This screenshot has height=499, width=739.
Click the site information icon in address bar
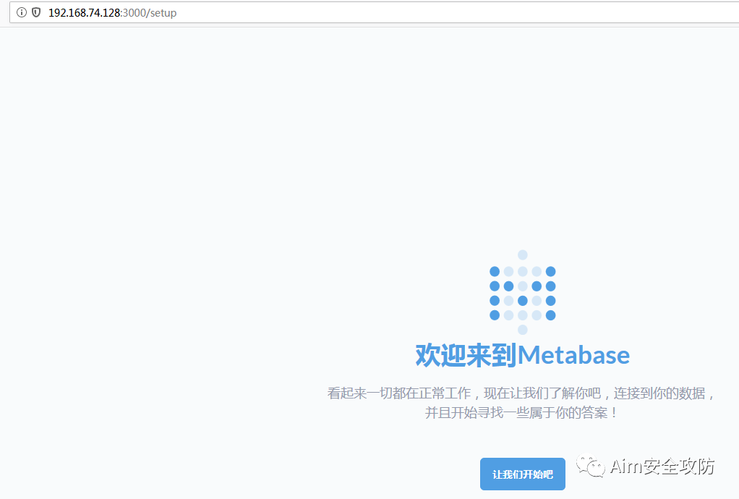21,12
